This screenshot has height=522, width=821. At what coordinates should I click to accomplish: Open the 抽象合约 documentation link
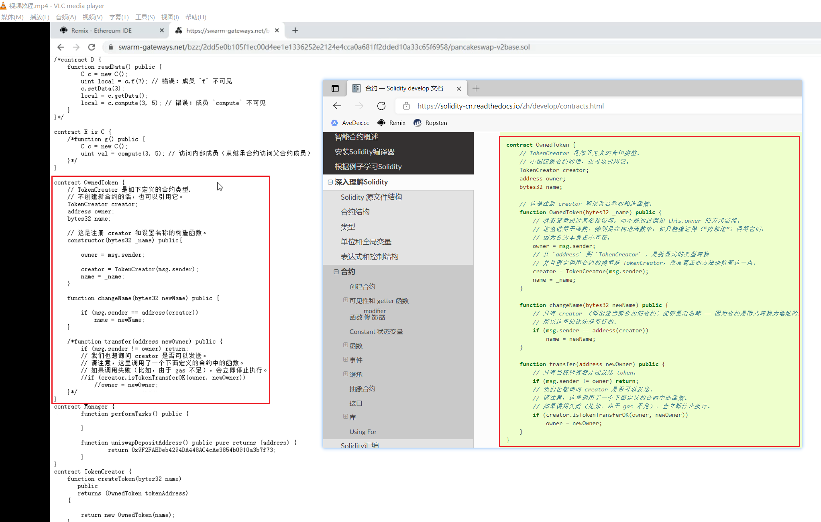click(x=362, y=389)
